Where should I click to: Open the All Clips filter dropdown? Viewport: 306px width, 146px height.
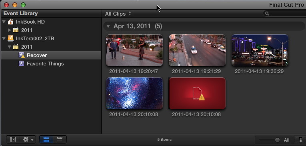118,14
